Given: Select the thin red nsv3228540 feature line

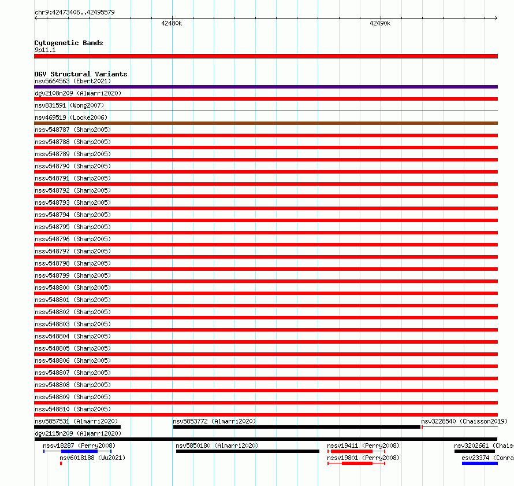Looking at the screenshot, I should pos(460,427).
